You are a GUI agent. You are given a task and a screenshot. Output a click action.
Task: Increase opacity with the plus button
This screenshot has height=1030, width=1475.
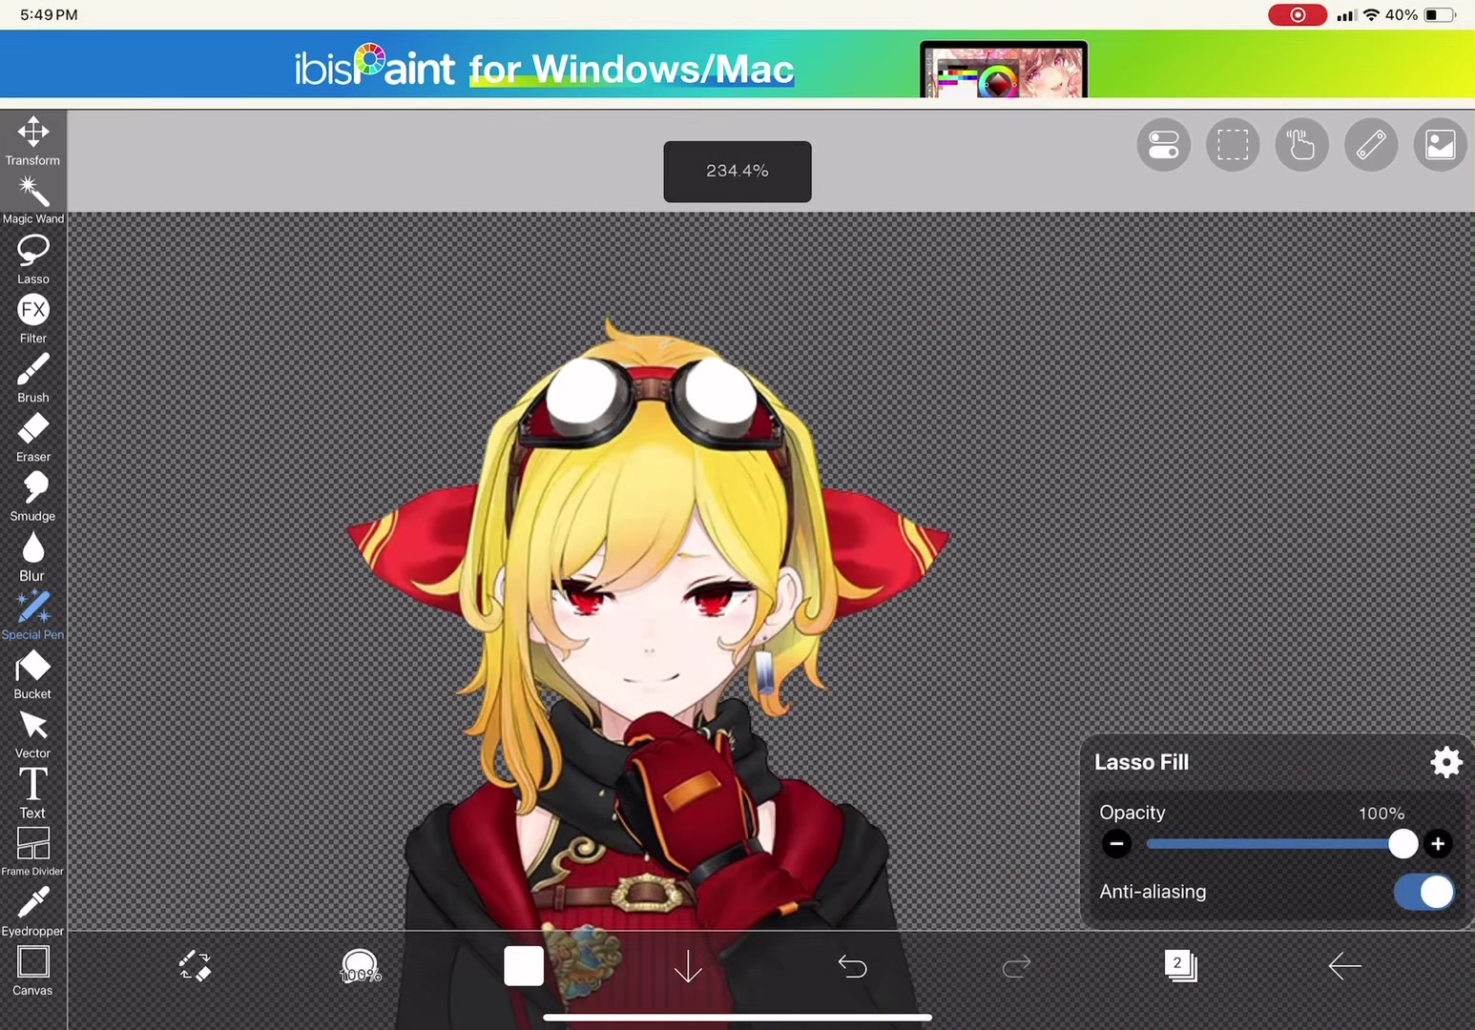(x=1438, y=844)
